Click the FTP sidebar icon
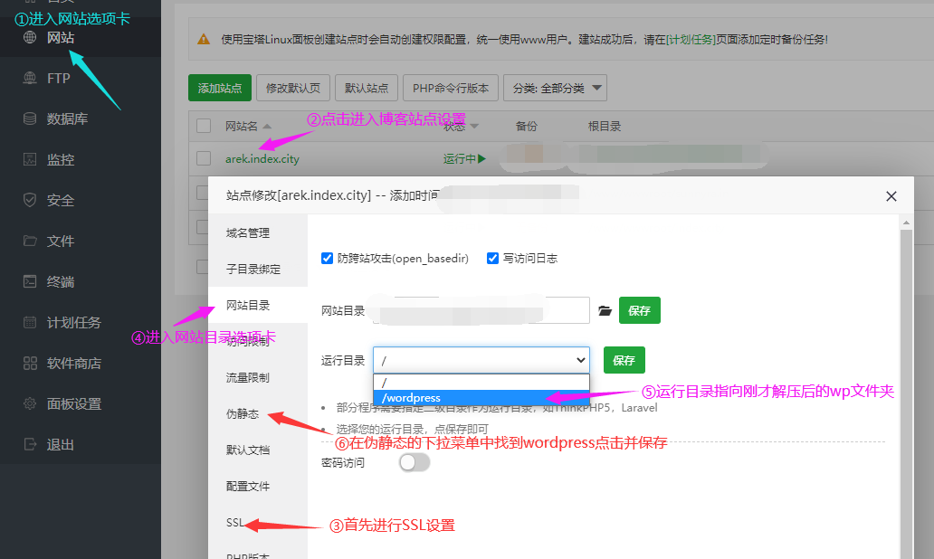 [x=30, y=78]
